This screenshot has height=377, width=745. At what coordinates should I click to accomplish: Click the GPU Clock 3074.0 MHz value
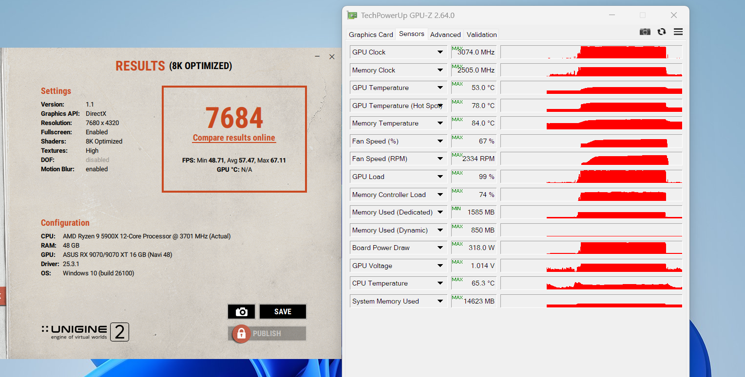pyautogui.click(x=474, y=52)
